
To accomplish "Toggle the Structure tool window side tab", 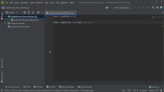I will pyautogui.click(x=2, y=63).
